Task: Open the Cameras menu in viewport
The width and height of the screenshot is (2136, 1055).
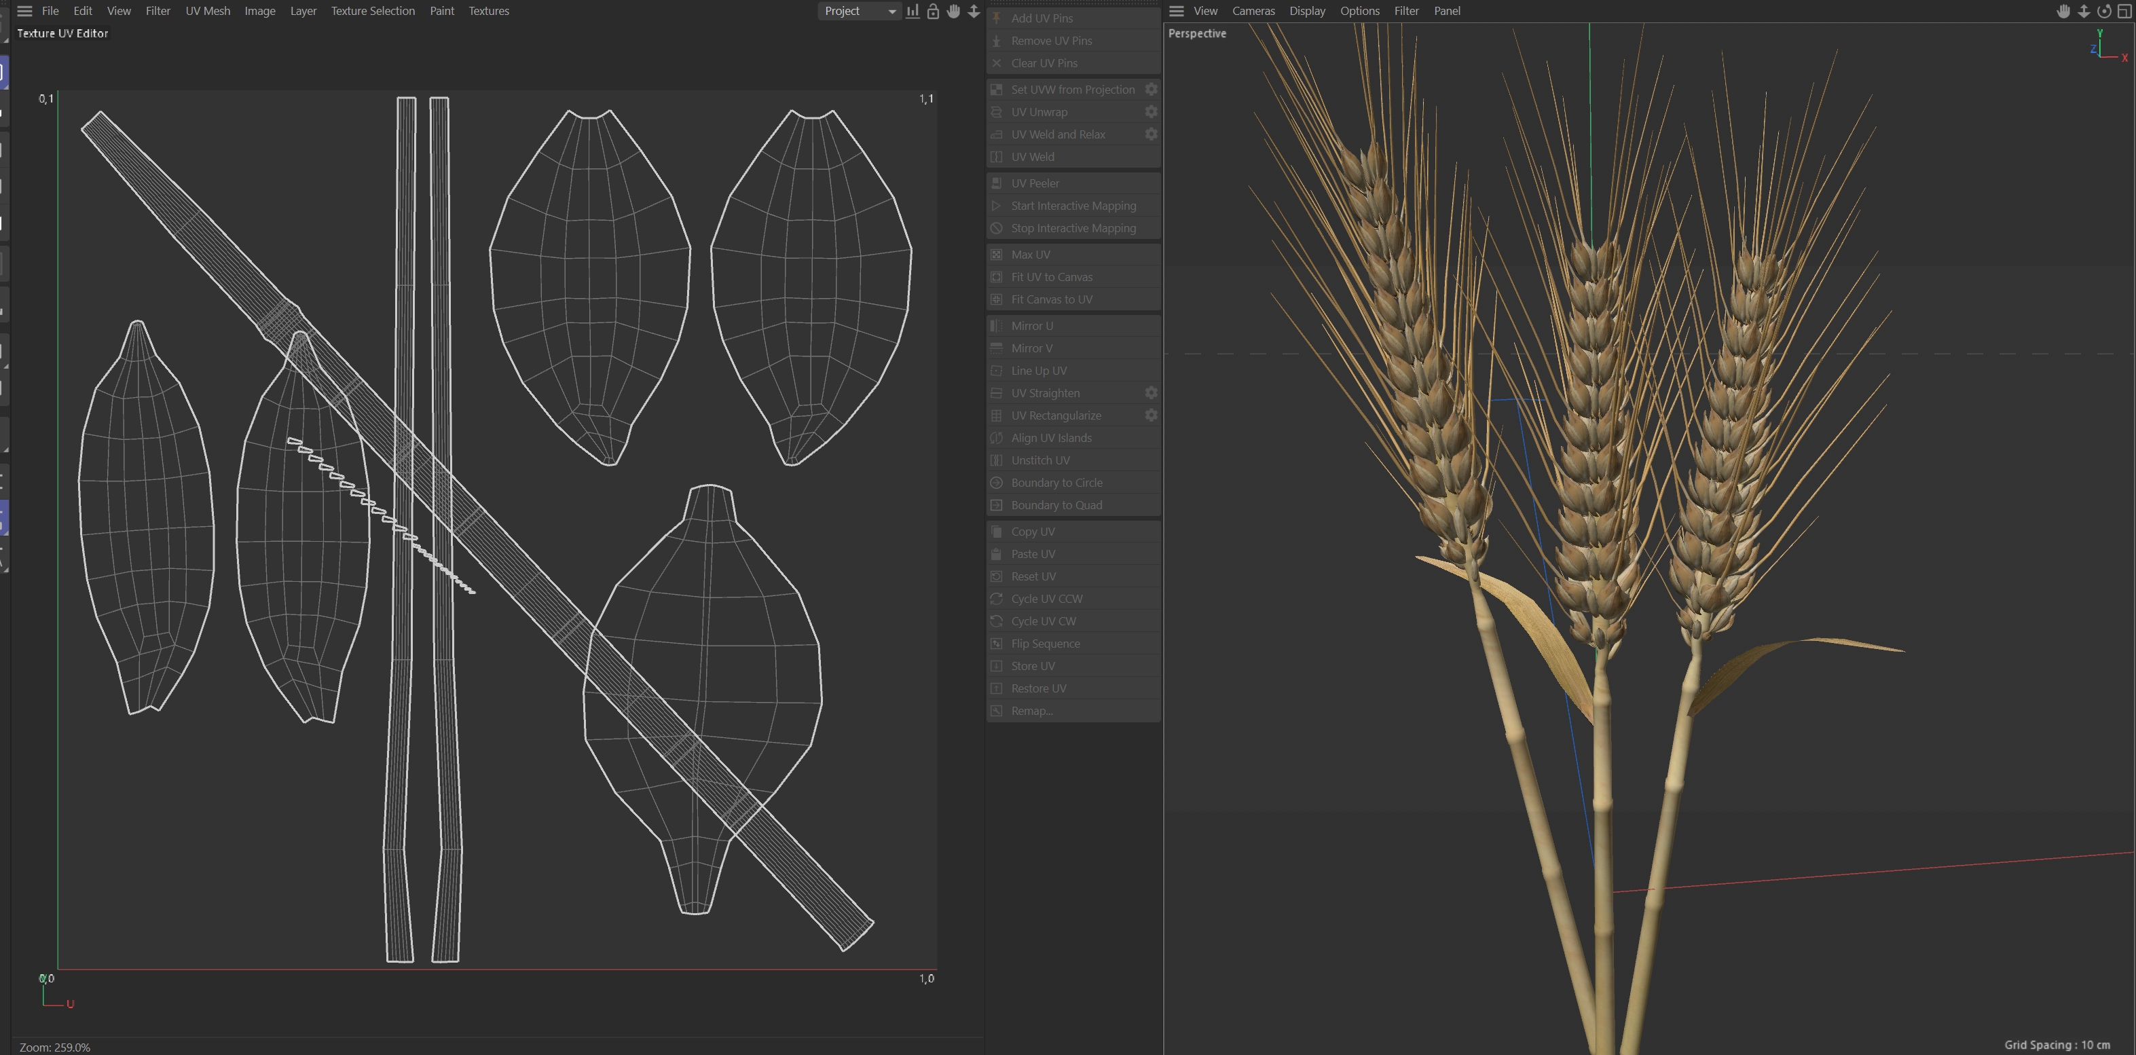Action: point(1253,11)
